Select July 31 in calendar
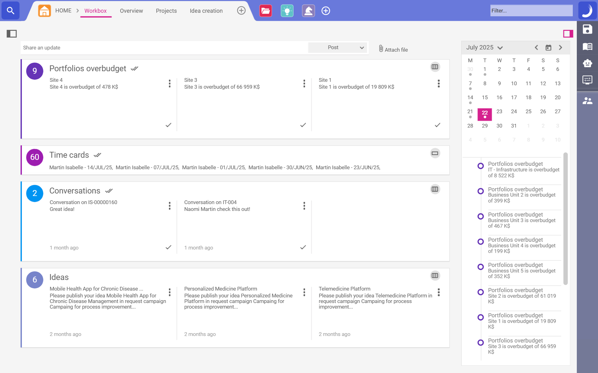Viewport: 598px width, 373px height. click(514, 126)
